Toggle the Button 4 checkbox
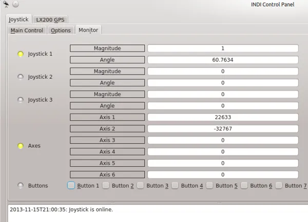 (x=175, y=185)
